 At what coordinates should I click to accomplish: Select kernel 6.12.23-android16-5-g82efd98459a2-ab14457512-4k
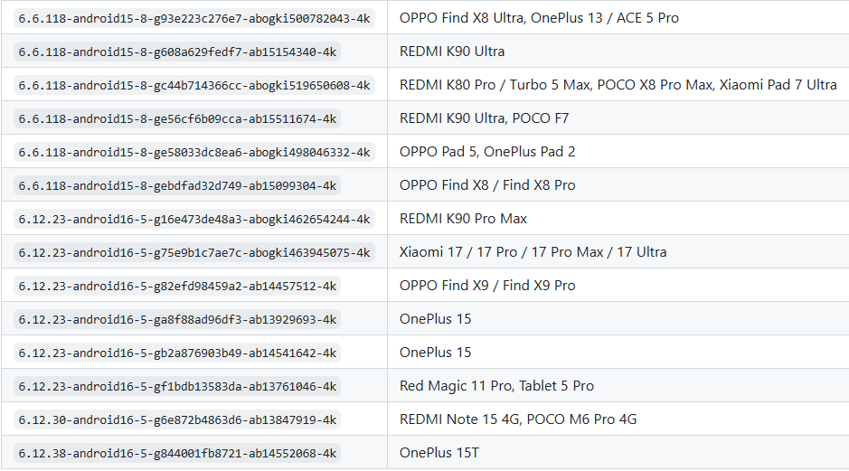coord(177,287)
